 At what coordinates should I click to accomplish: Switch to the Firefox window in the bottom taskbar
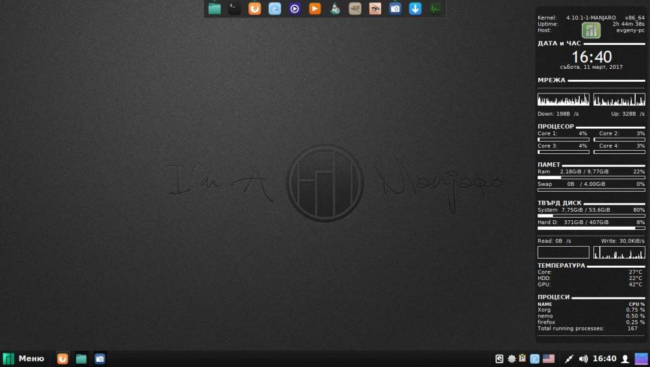pos(62,359)
